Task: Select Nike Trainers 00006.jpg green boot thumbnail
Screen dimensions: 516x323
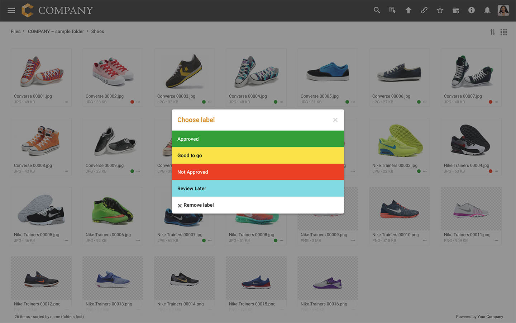Action: (113, 209)
